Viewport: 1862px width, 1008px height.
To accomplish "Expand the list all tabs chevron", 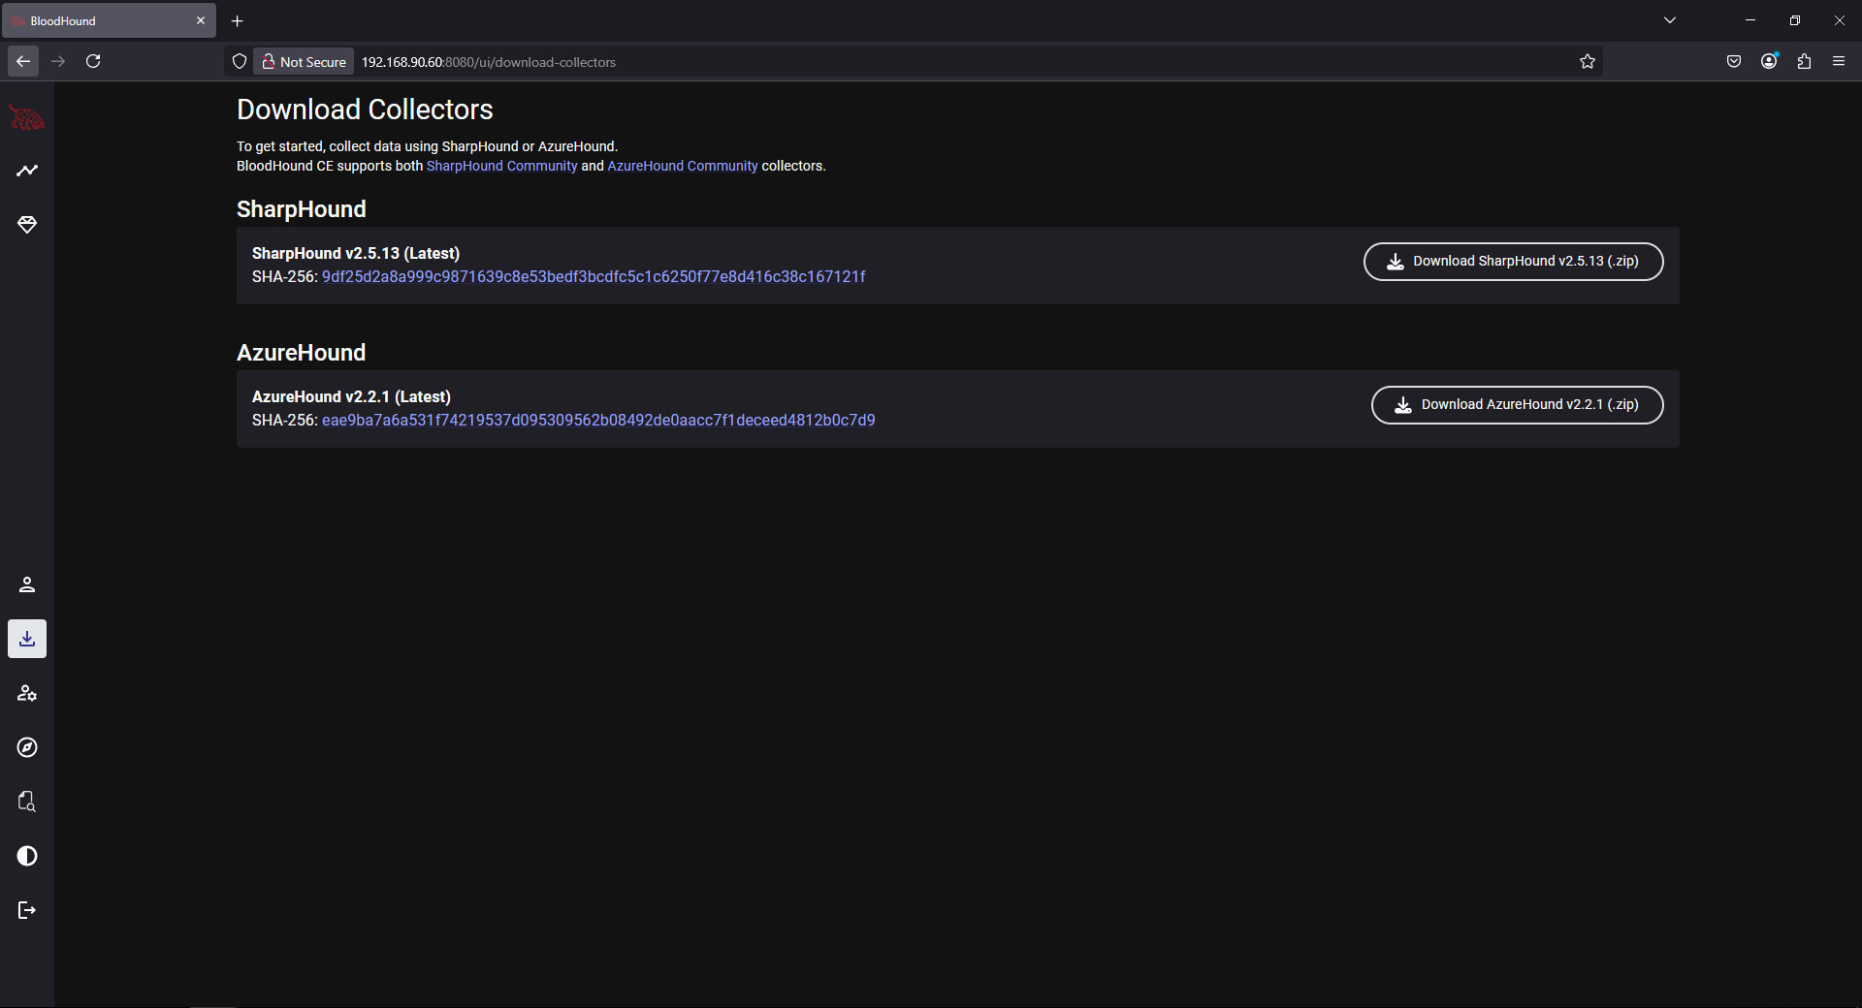I will pyautogui.click(x=1670, y=20).
